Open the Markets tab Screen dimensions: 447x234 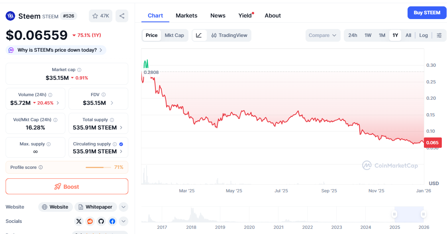pyautogui.click(x=186, y=15)
